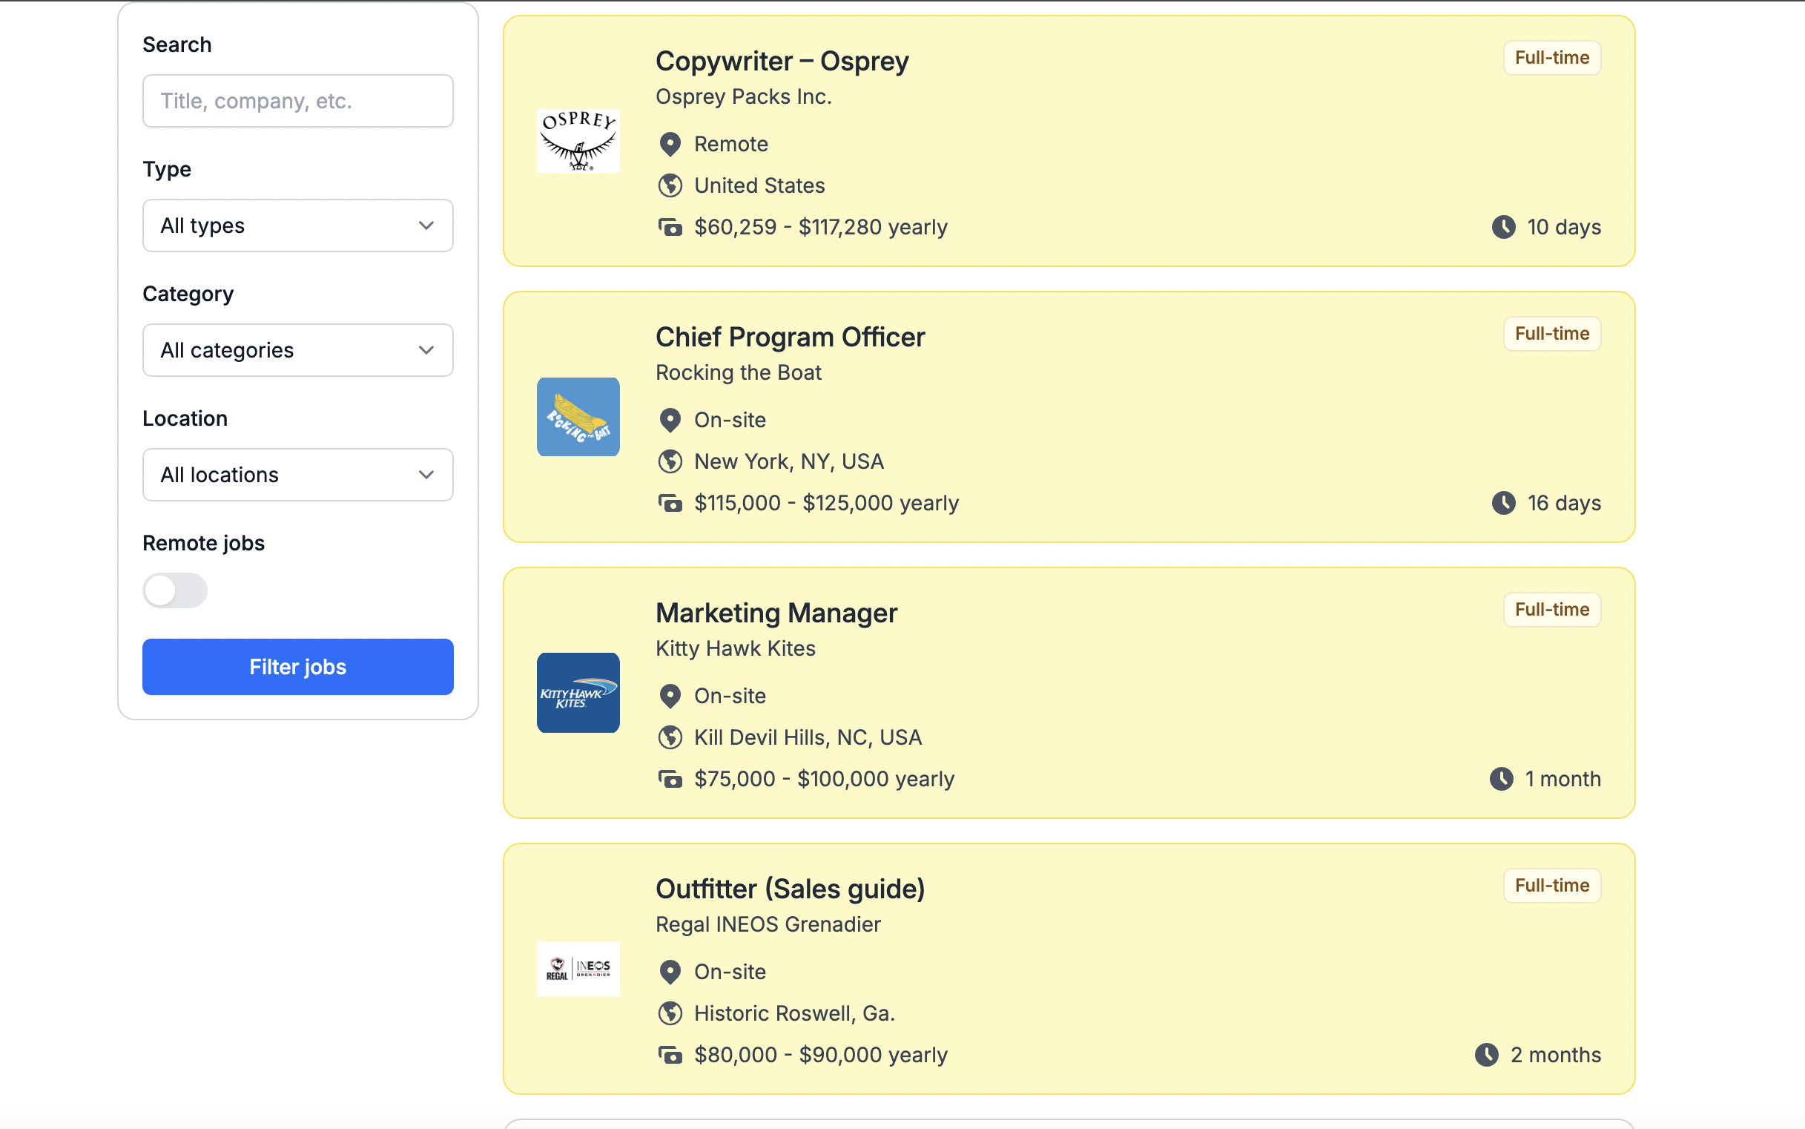Open the All categories dropdown
This screenshot has width=1805, height=1129.
(x=298, y=350)
